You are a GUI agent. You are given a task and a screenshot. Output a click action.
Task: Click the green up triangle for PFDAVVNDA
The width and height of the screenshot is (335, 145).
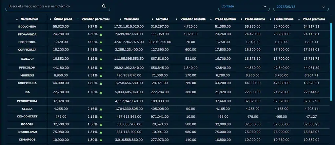(101, 34)
